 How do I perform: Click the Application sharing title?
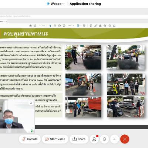pos(85,4)
